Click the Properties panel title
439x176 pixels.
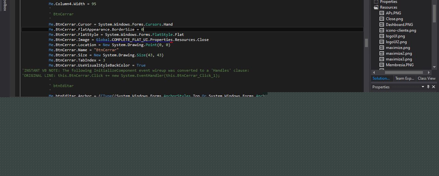(x=381, y=87)
